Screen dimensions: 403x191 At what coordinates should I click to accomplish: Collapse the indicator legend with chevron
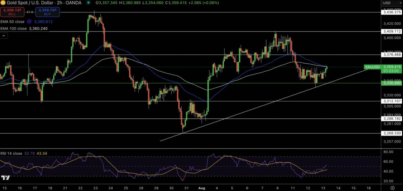[4, 36]
